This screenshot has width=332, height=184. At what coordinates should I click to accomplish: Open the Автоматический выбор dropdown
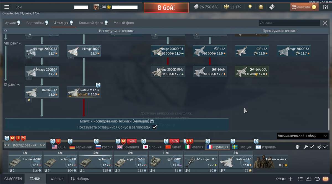(x=303, y=136)
